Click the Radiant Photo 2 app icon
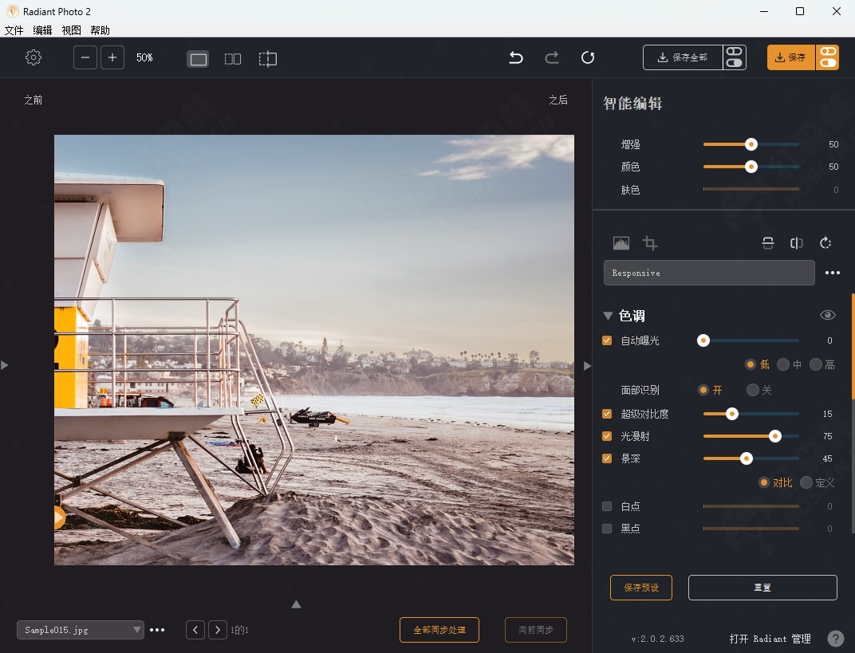The image size is (855, 653). 12,11
